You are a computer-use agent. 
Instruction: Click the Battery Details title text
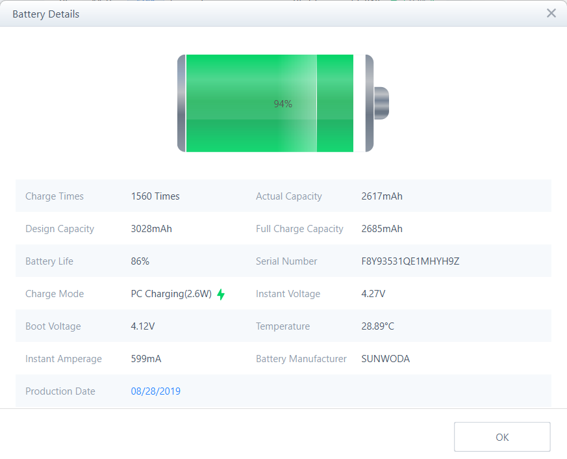pyautogui.click(x=46, y=14)
